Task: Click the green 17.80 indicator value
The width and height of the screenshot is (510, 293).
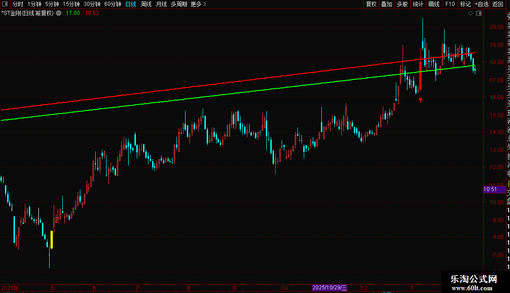Action: (72, 14)
